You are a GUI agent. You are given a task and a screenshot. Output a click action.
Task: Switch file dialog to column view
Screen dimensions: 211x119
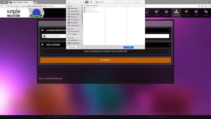coord(87,2)
